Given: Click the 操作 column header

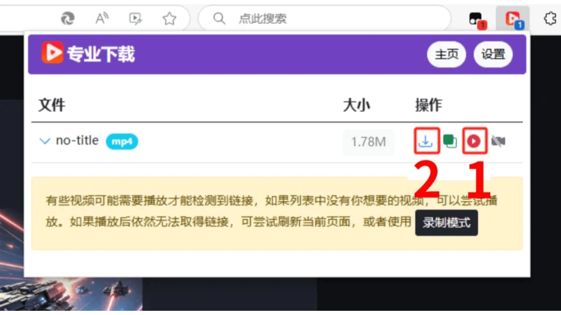Looking at the screenshot, I should point(428,105).
